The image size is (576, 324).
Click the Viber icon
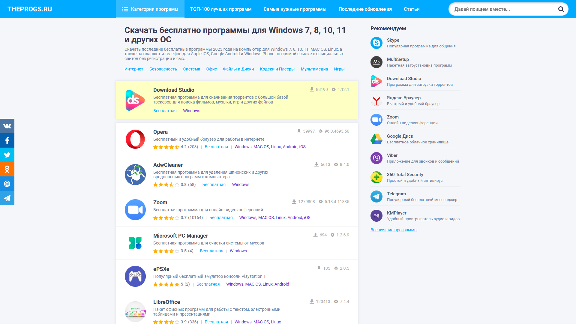[x=376, y=158]
